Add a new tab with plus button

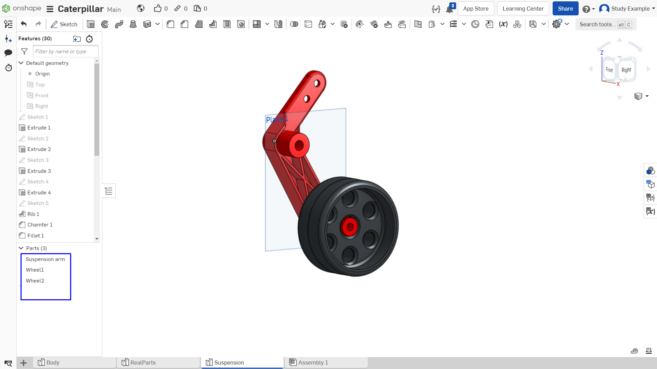point(24,363)
